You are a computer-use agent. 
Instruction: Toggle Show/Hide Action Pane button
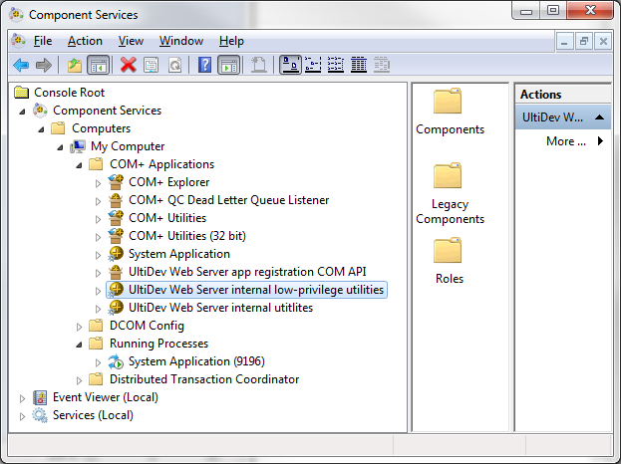(228, 65)
